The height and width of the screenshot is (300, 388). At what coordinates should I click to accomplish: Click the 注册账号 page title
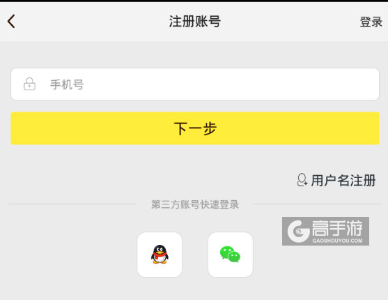coord(195,22)
